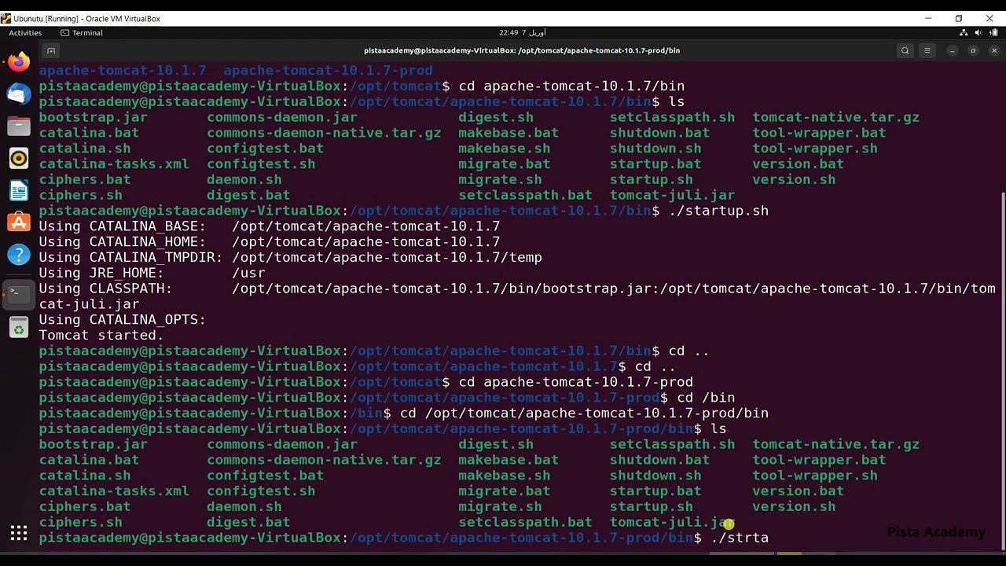This screenshot has width=1006, height=566.
Task: Click the 'Tomcat started.' output line
Action: point(101,335)
